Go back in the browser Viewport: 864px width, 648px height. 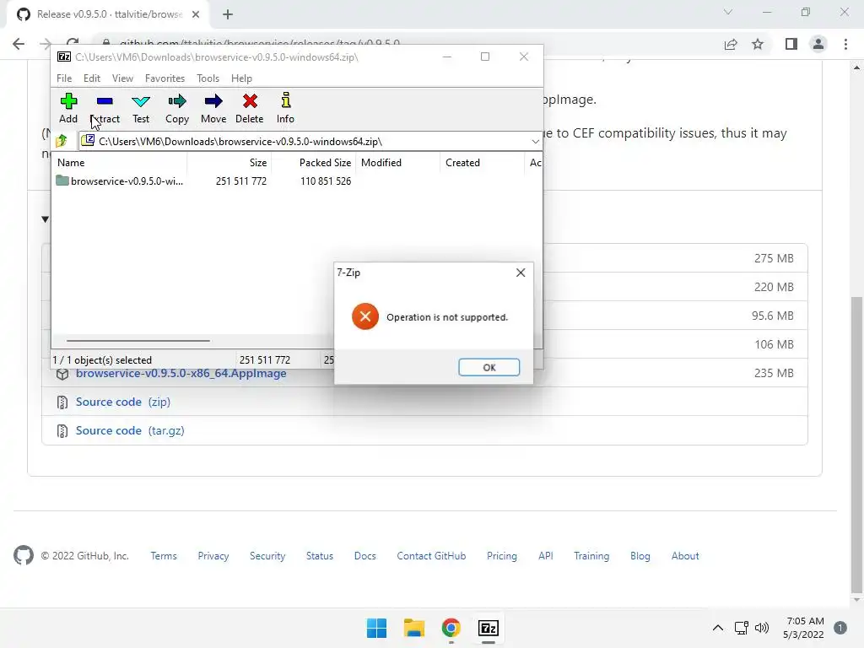click(x=19, y=44)
